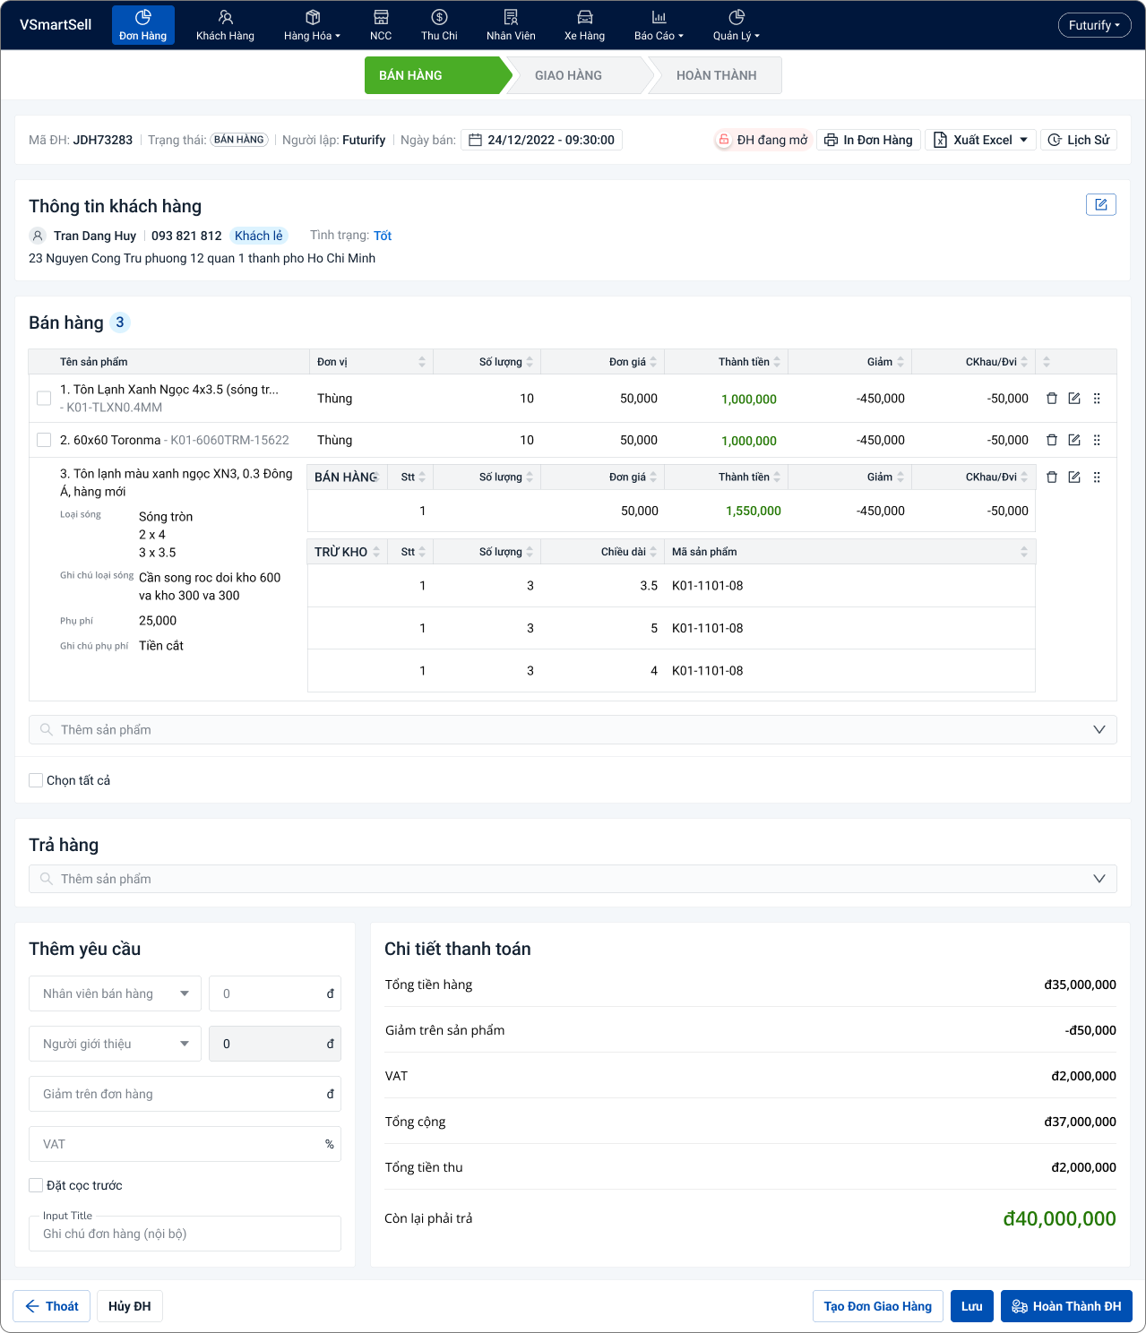Screen dimensions: 1146x1333
Task: Click In Đơn Hàng print button
Action: coord(867,140)
